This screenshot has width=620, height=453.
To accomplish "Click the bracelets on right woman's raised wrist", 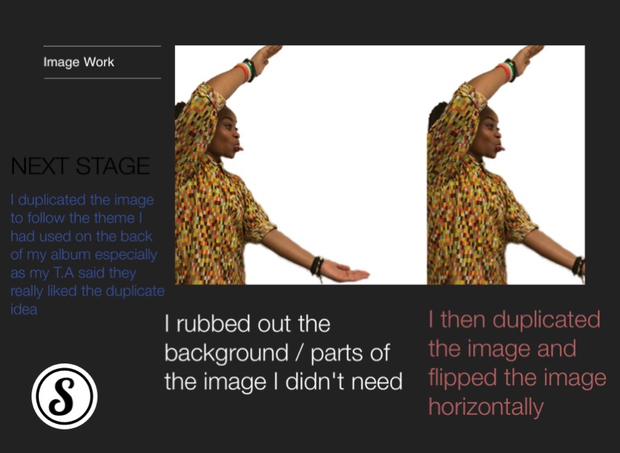I will click(x=507, y=70).
